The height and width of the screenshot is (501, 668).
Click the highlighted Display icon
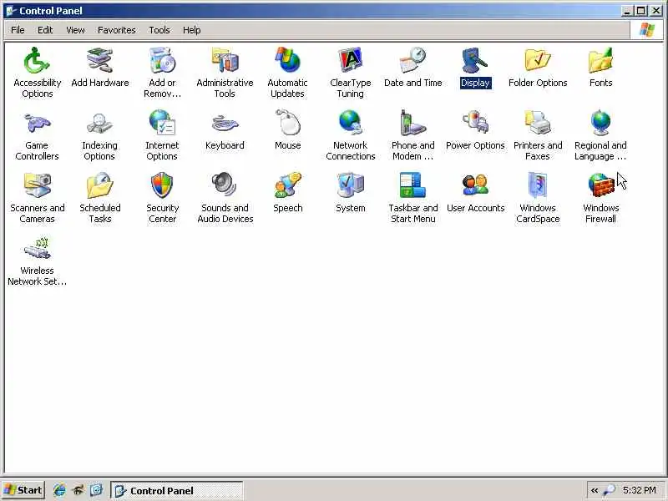475,60
